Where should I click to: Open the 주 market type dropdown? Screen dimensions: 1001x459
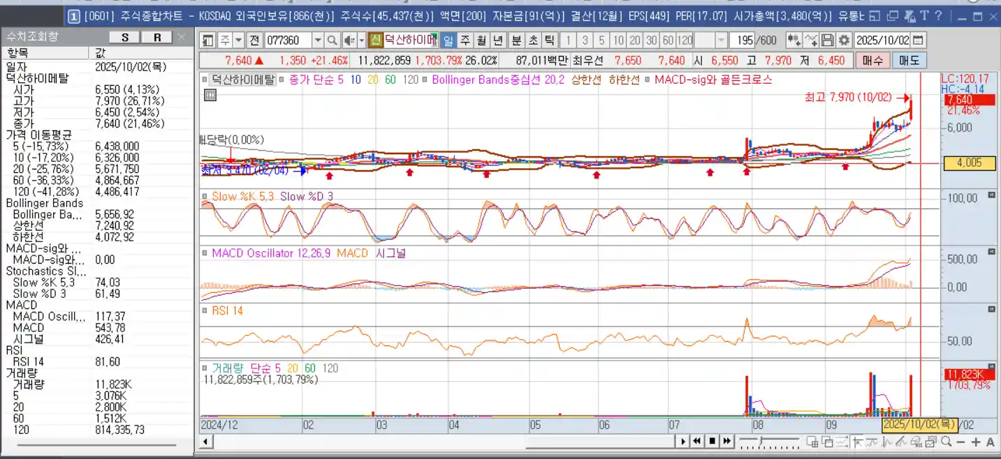238,40
